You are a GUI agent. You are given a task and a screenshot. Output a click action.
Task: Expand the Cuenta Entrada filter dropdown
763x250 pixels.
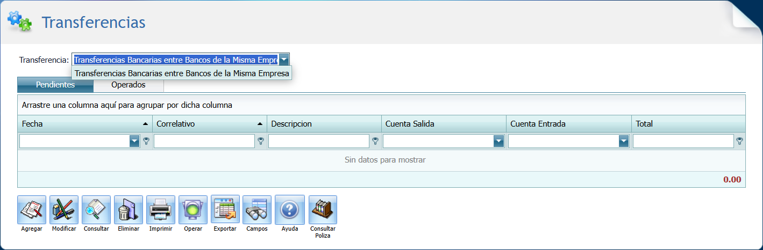coord(624,141)
